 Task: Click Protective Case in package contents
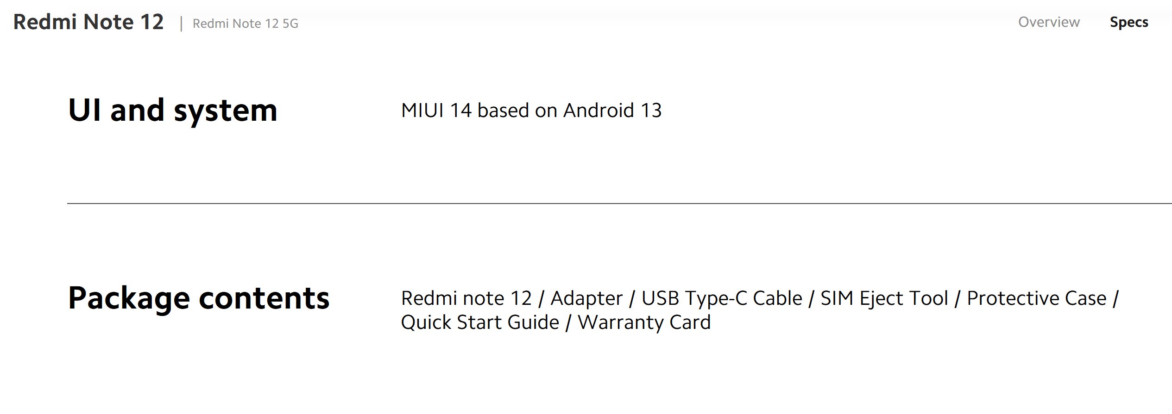[1037, 298]
